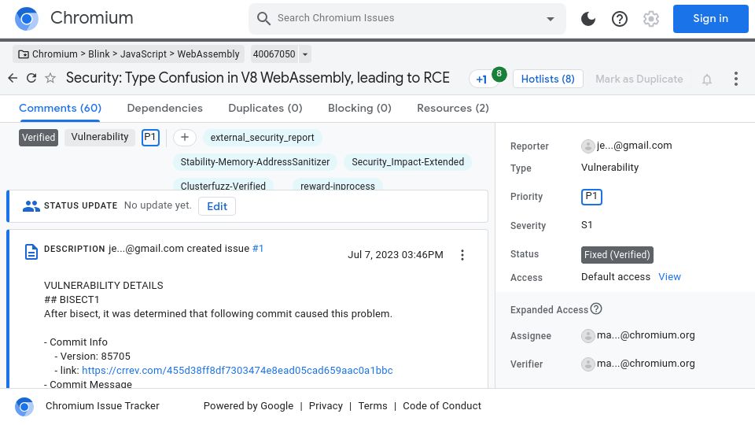Click the status update people icon
Viewport: 755px width, 425px height.
pos(31,206)
